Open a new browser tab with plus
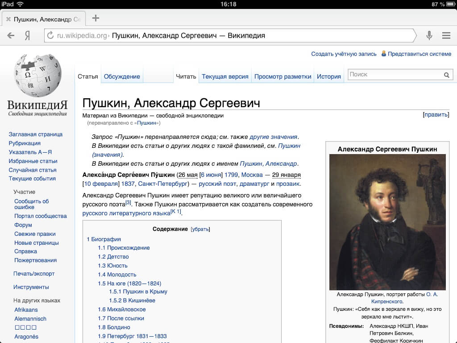The height and width of the screenshot is (343, 457). pos(96,18)
